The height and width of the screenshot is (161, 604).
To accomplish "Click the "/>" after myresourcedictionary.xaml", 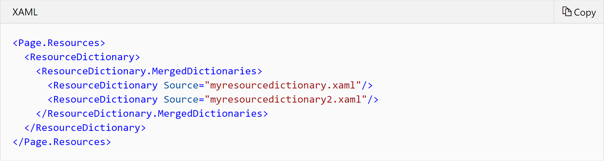I will pyautogui.click(x=367, y=85).
